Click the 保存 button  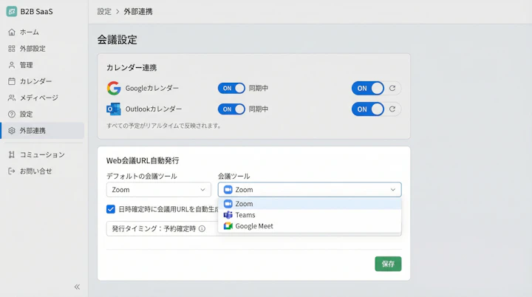coord(388,264)
